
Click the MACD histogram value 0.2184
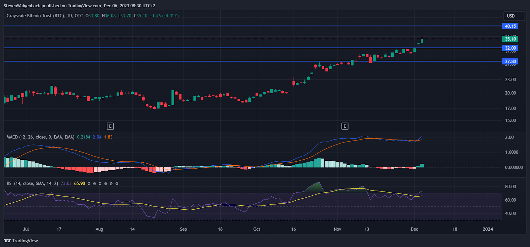click(83, 137)
